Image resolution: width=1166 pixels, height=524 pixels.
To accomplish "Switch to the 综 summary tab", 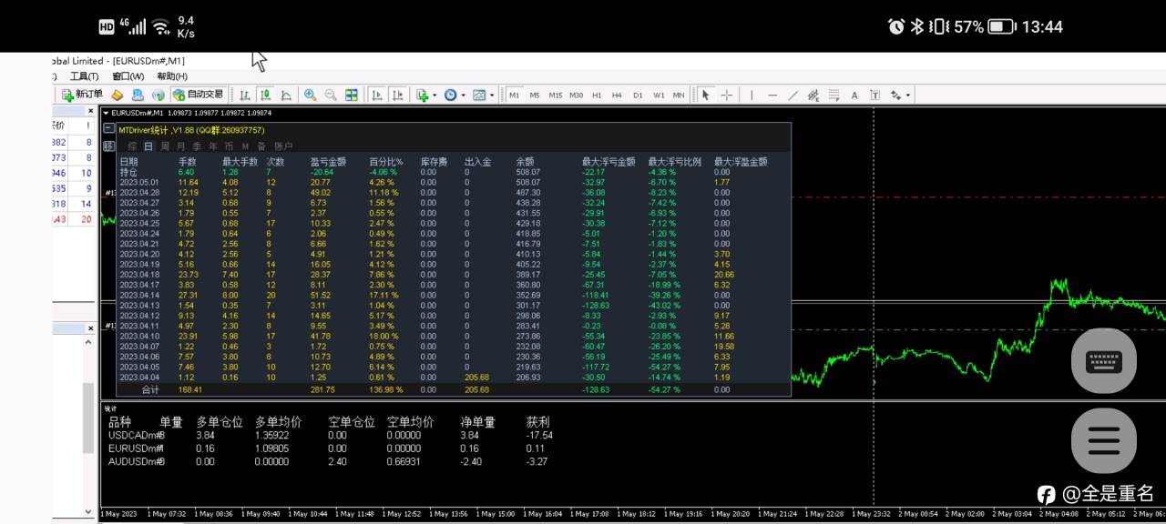I will point(132,146).
